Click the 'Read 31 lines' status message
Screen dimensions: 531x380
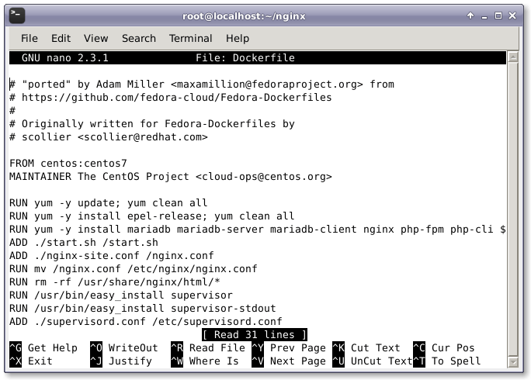tap(254, 334)
